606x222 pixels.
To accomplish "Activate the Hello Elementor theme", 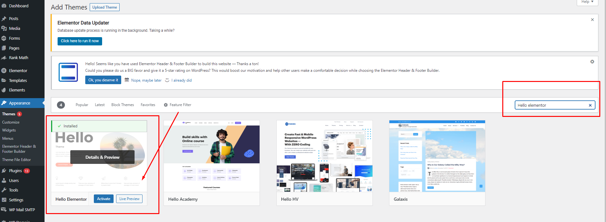I will click(x=104, y=199).
